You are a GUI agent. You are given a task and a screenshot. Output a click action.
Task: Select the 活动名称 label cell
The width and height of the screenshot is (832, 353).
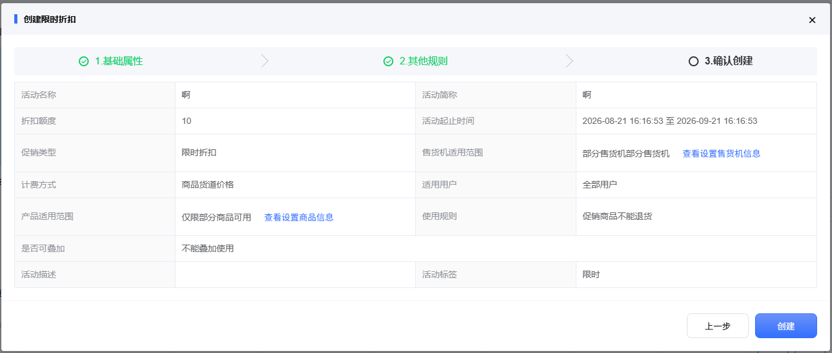(95, 95)
